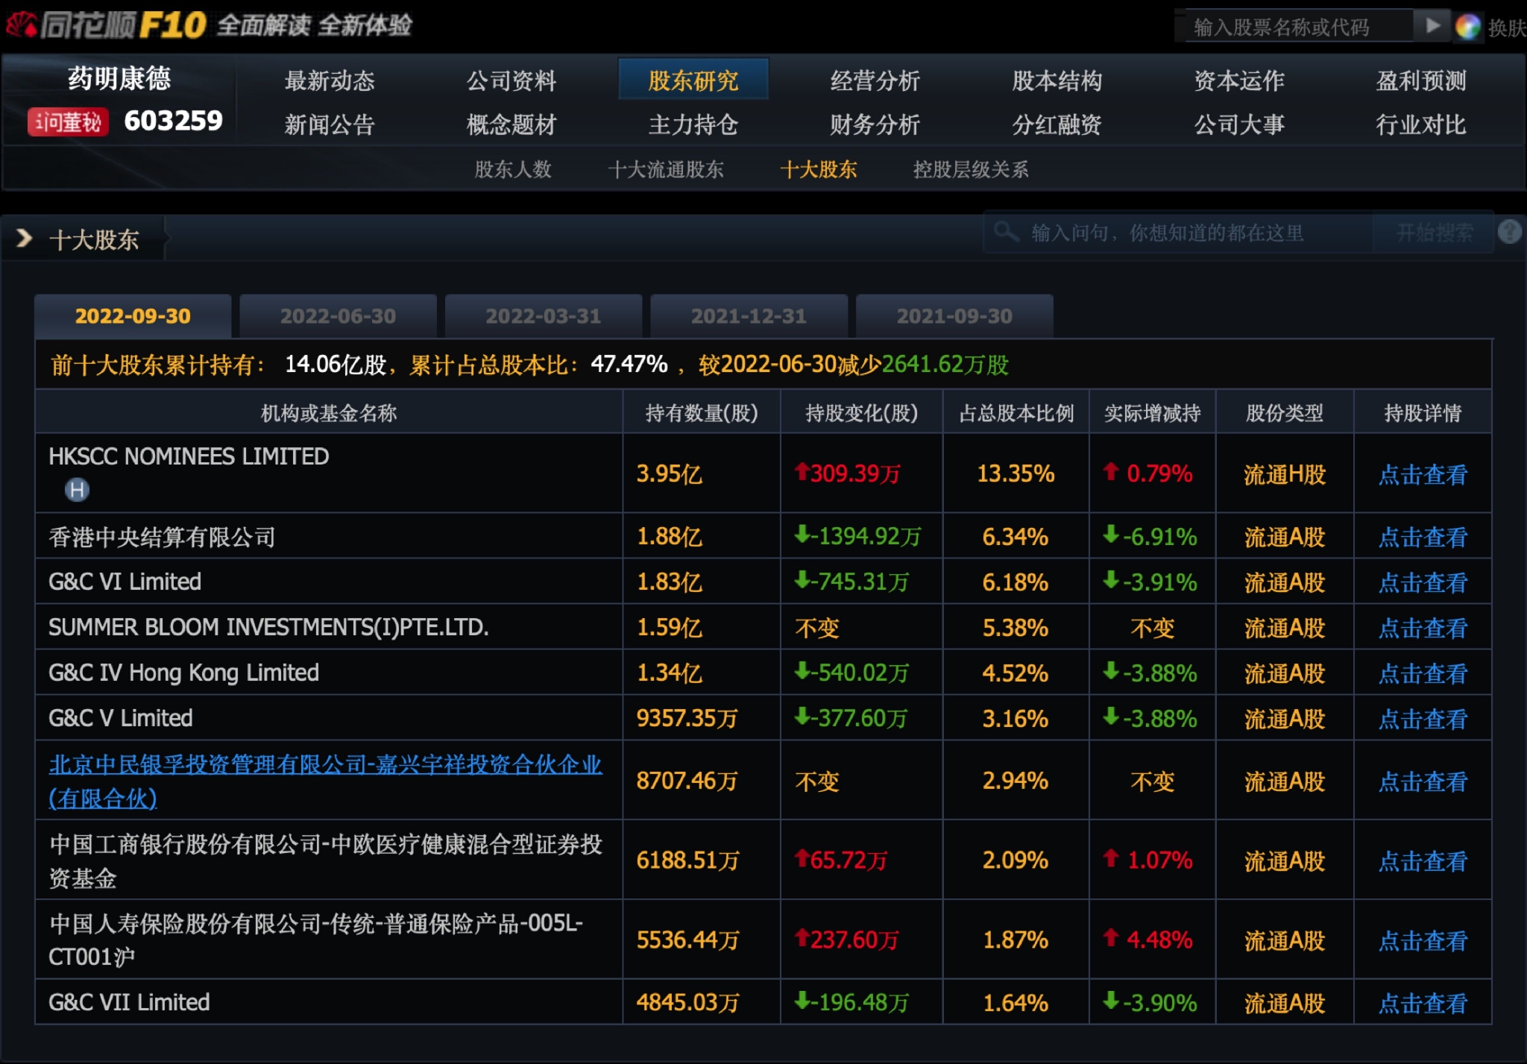Open the help question mark icon
The image size is (1527, 1064).
coord(1509,232)
